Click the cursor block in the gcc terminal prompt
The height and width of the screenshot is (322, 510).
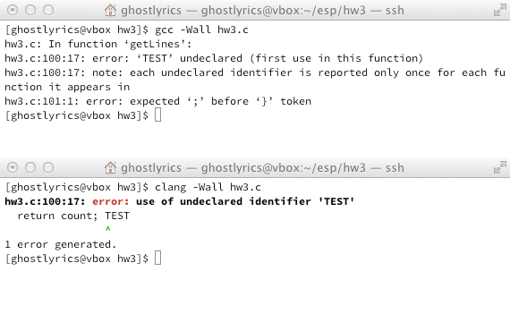157,115
